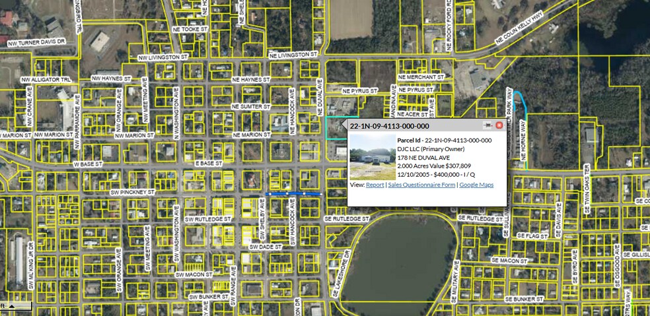Click the SW BUNKER ST label
This screenshot has width=650, height=316.
(209, 297)
